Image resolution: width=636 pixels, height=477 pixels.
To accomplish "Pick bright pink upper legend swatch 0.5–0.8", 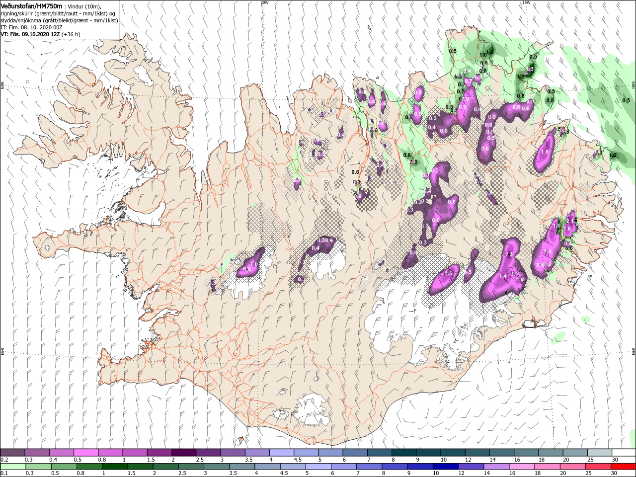I will 86,453.
